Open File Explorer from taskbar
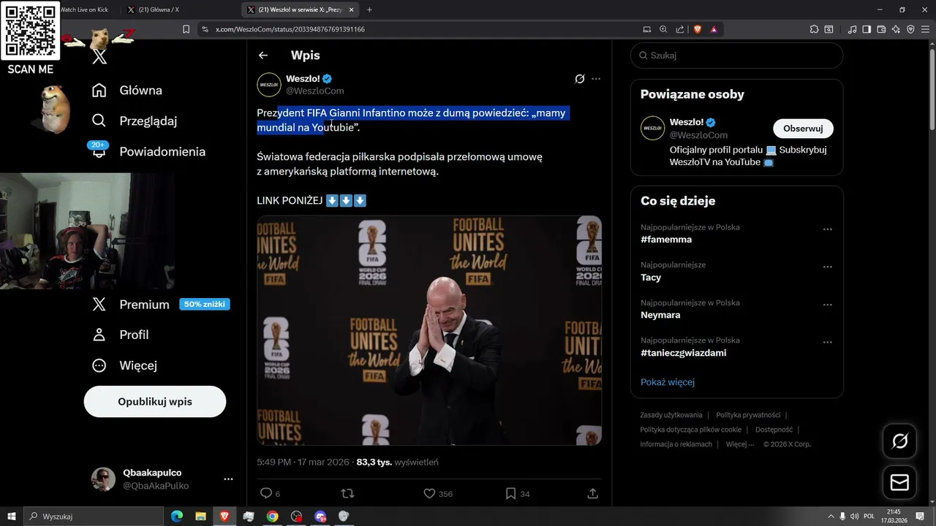936x526 pixels. 200,517
